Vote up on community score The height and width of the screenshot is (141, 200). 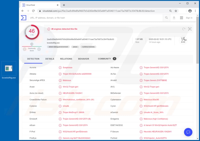click(39, 49)
